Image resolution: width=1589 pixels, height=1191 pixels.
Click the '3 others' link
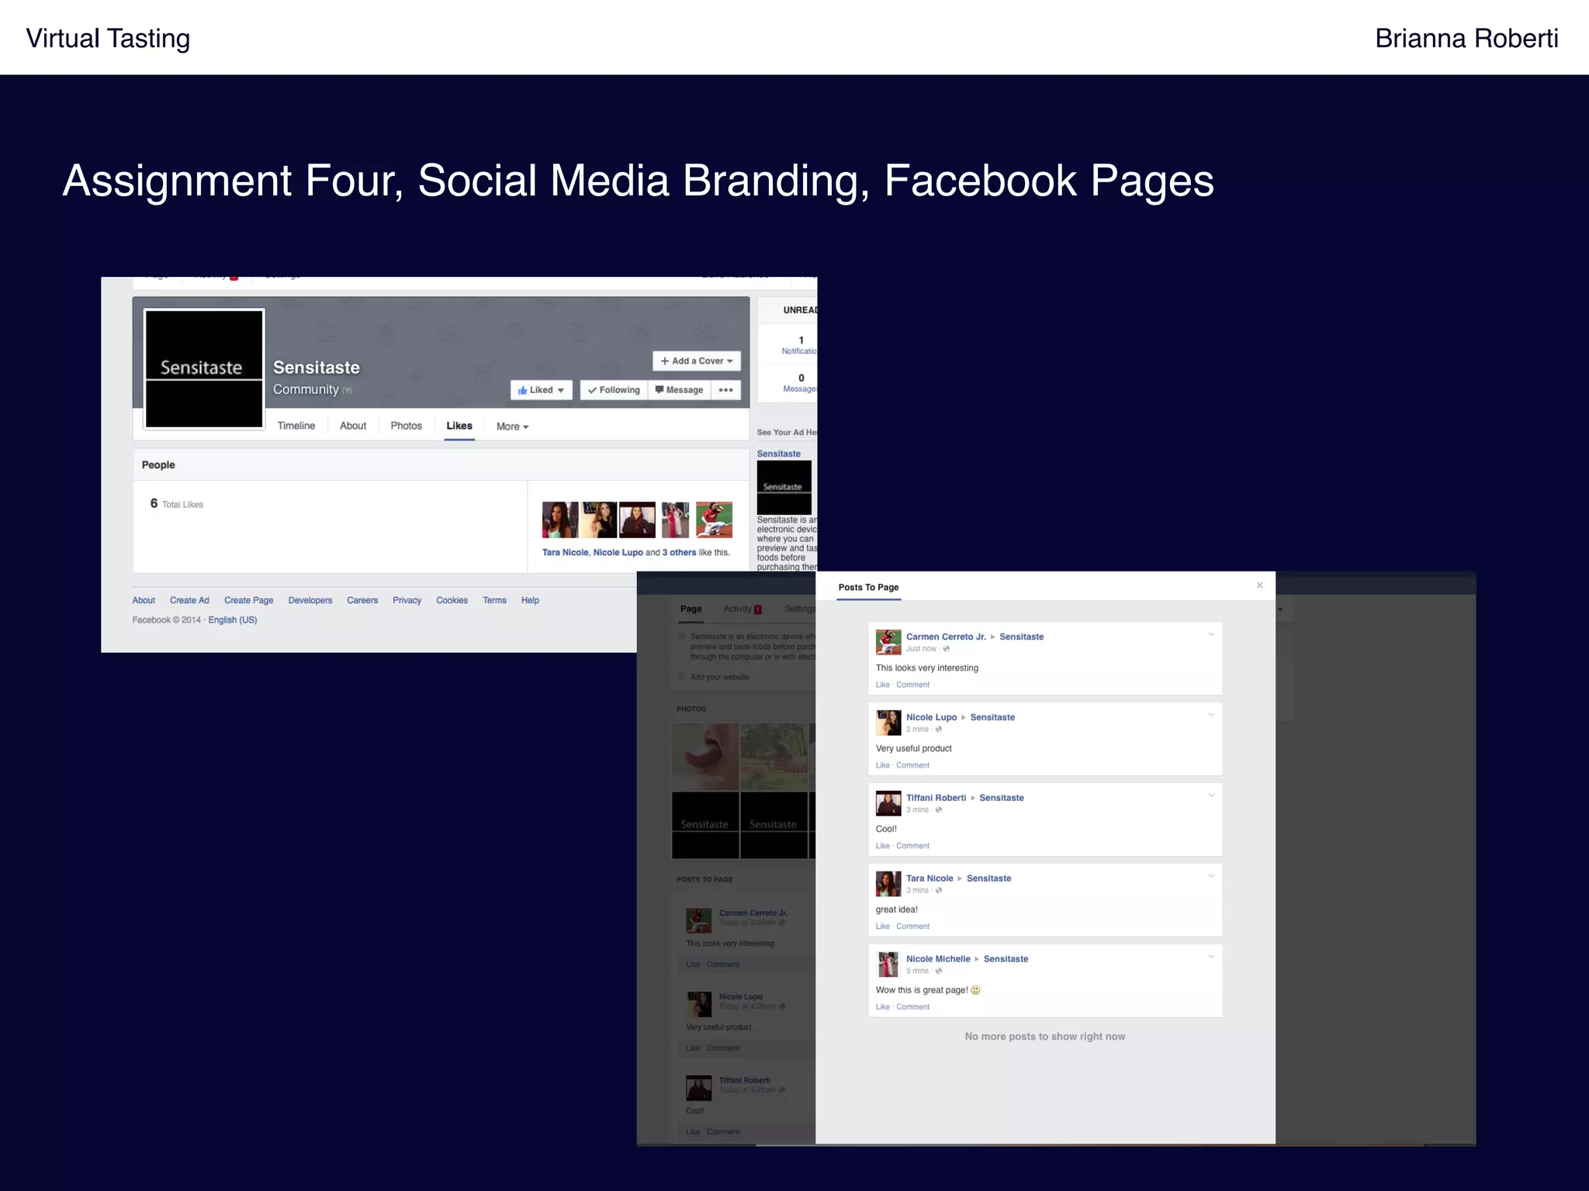679,553
